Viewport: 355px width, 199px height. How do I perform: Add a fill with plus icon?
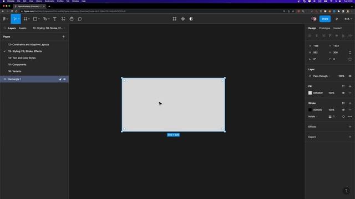(x=350, y=86)
